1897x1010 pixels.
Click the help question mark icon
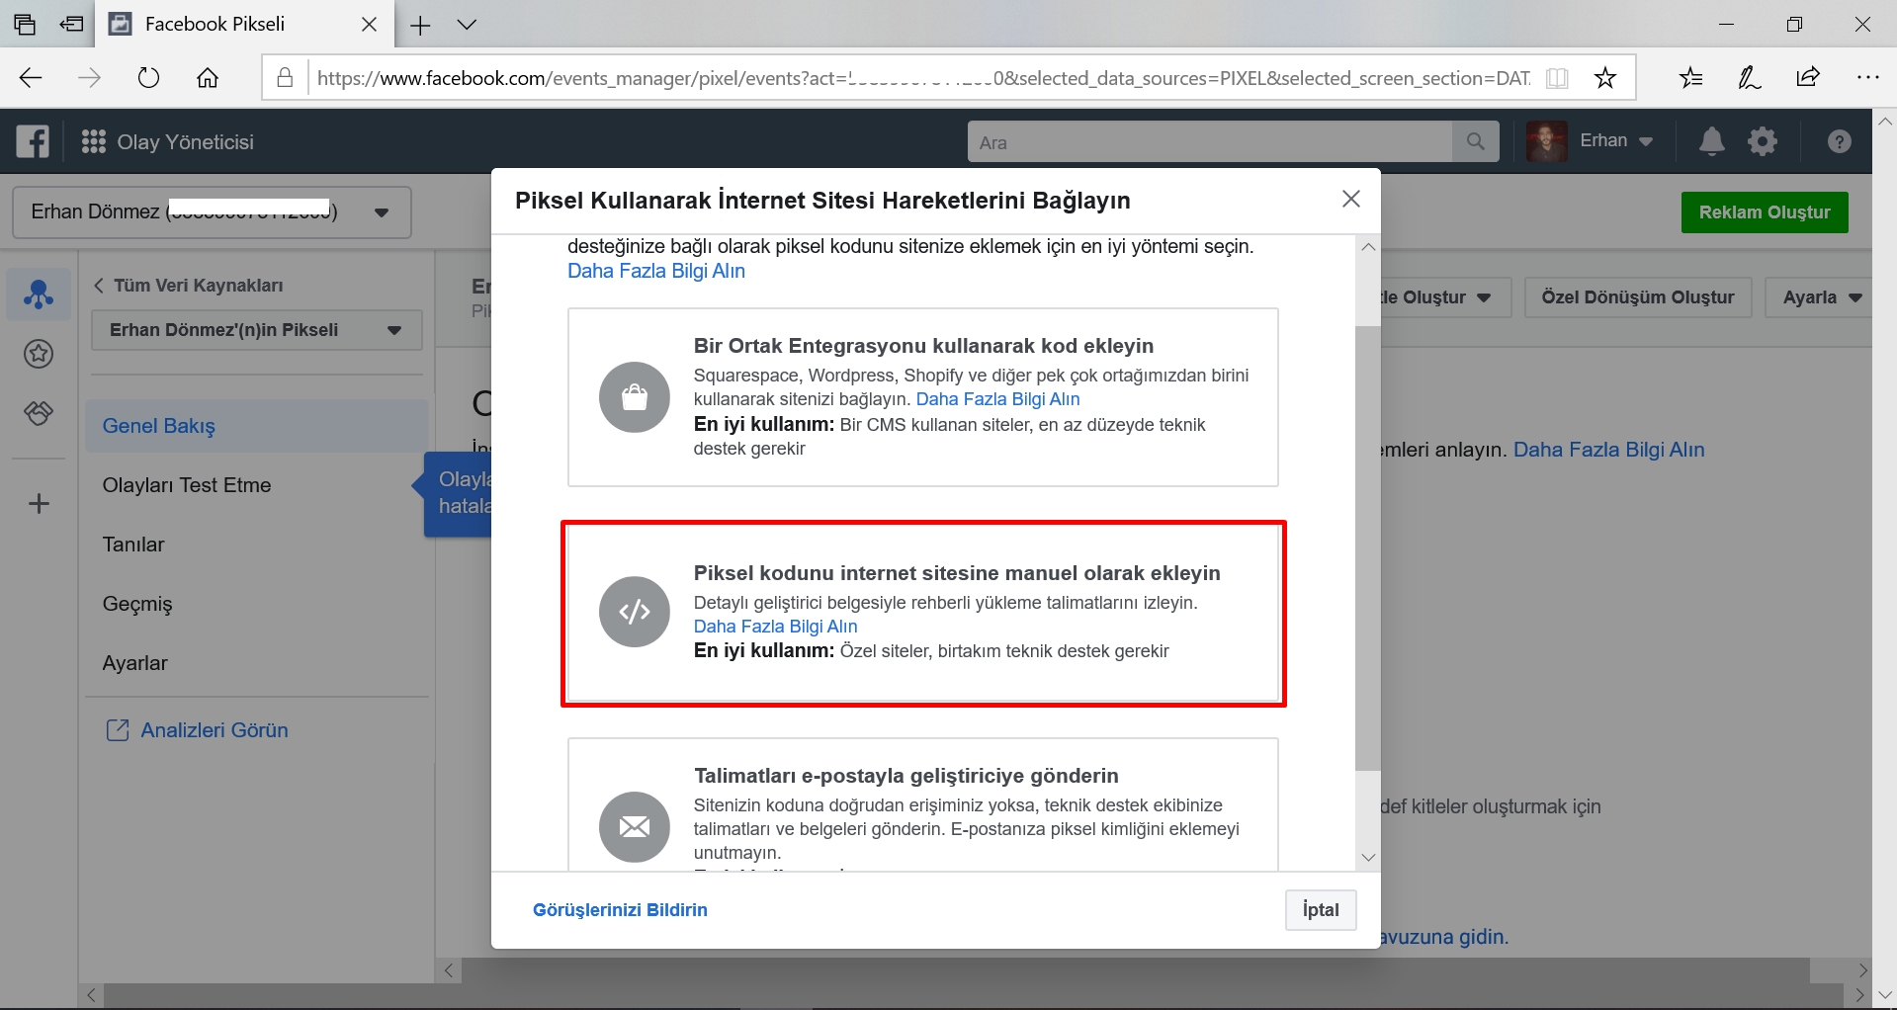coord(1839,141)
